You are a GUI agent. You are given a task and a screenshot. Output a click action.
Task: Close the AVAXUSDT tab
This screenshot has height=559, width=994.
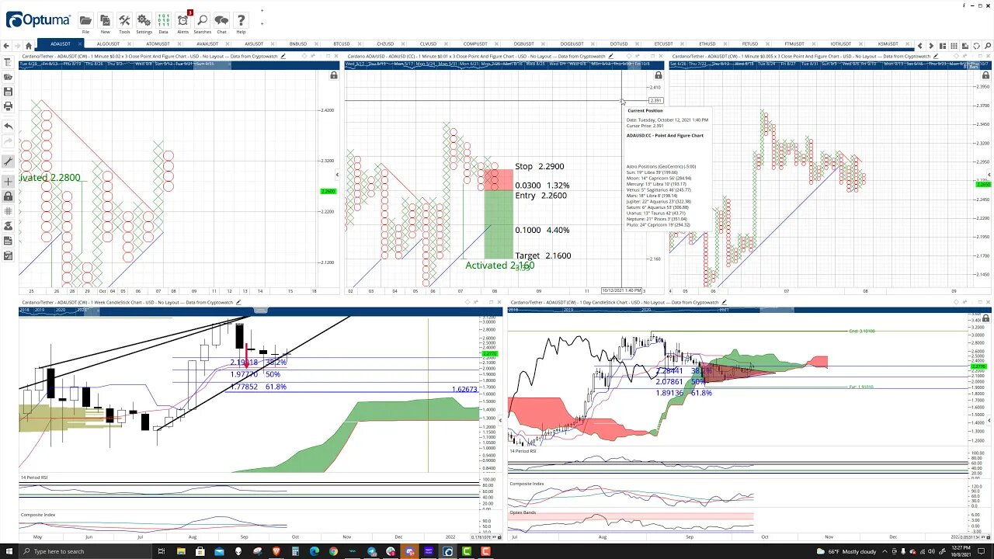point(227,44)
